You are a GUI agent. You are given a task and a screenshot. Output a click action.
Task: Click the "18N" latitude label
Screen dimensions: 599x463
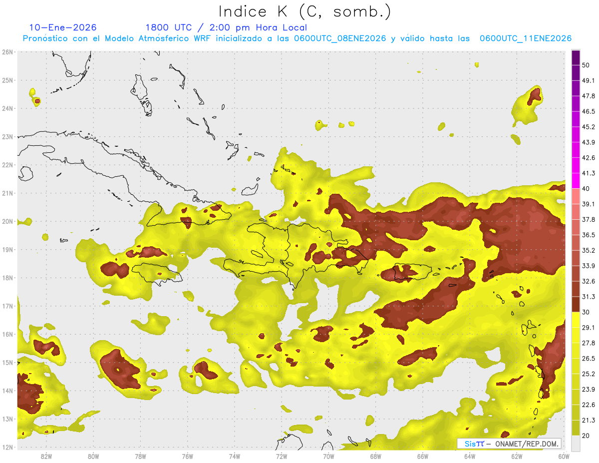[x=7, y=278]
